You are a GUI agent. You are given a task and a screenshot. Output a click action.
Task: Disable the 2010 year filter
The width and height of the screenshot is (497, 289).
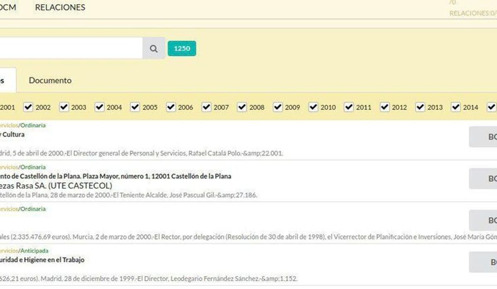(313, 107)
